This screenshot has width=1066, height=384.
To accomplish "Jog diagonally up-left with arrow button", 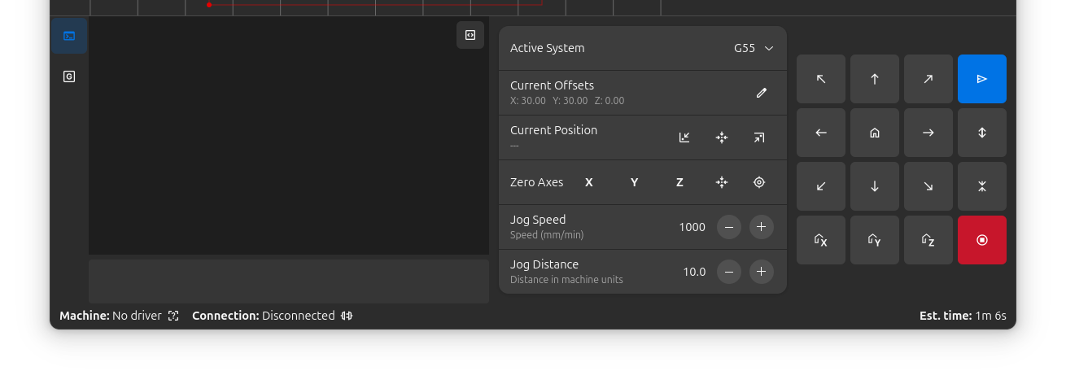I will coord(820,79).
